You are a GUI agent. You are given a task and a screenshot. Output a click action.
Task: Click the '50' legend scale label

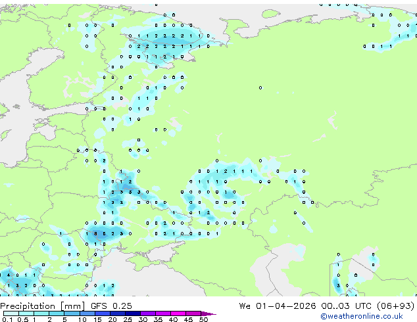pyautogui.click(x=204, y=319)
